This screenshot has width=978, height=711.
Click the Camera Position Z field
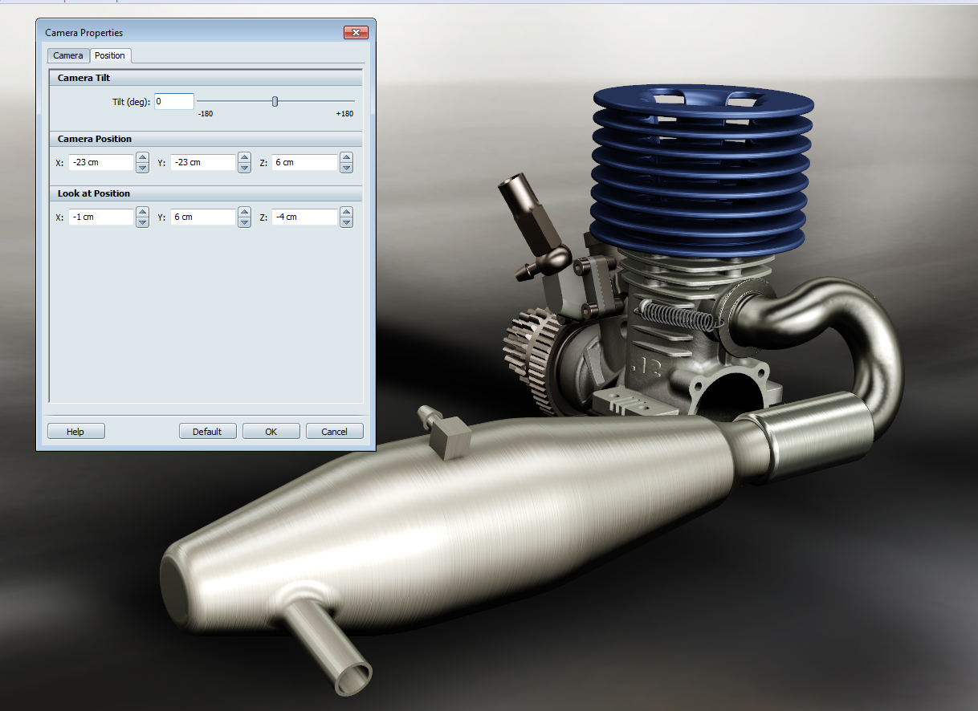[x=305, y=163]
